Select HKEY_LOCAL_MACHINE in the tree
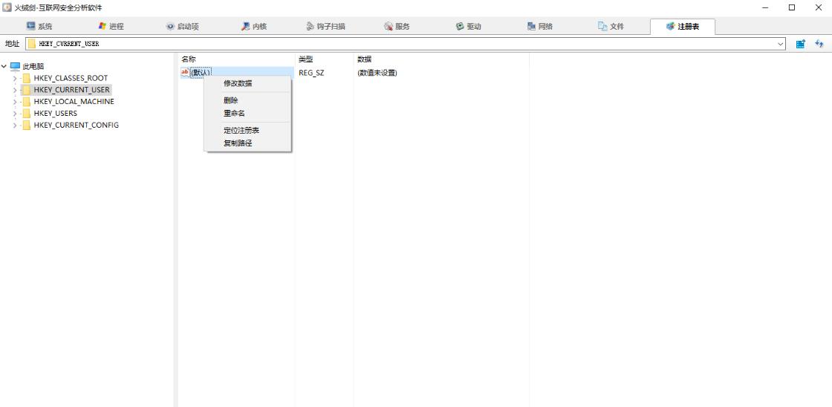The height and width of the screenshot is (407, 832). click(74, 101)
